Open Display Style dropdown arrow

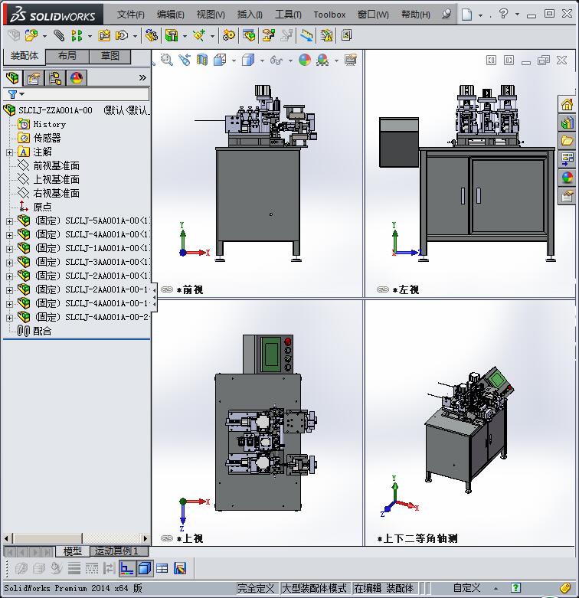[x=262, y=60]
